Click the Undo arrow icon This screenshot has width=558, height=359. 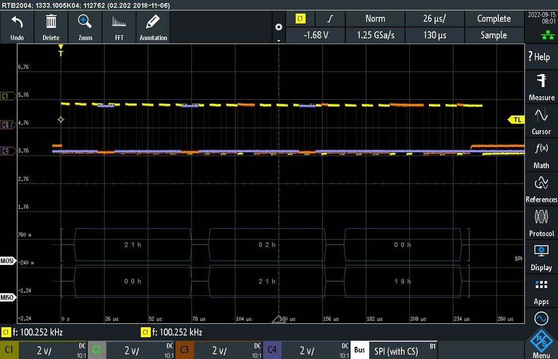(x=17, y=22)
